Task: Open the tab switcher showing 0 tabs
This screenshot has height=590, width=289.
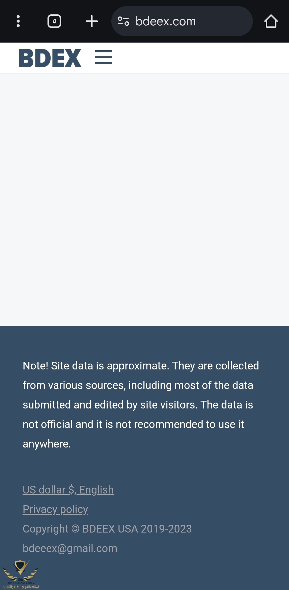Action: click(54, 21)
